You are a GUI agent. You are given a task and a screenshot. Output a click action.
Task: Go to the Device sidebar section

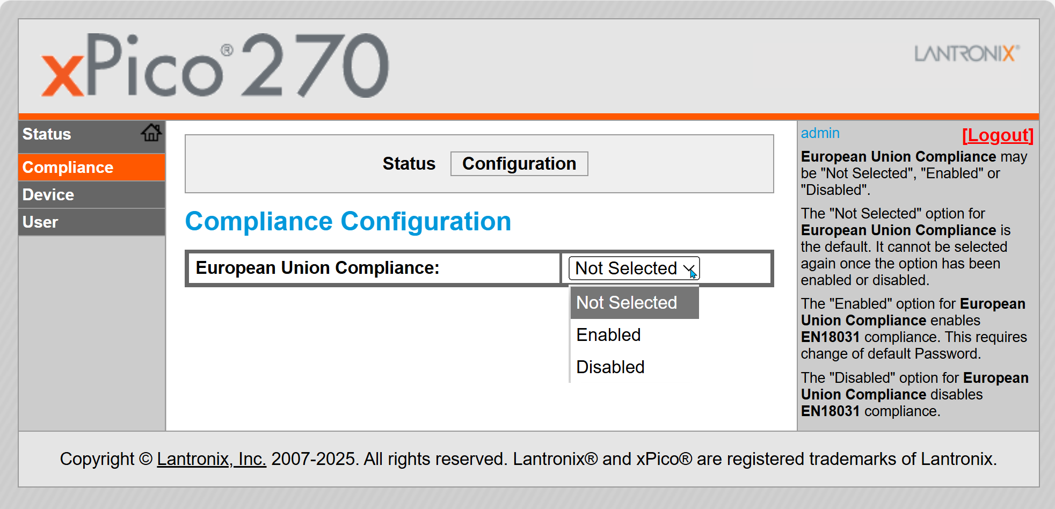[x=48, y=195]
